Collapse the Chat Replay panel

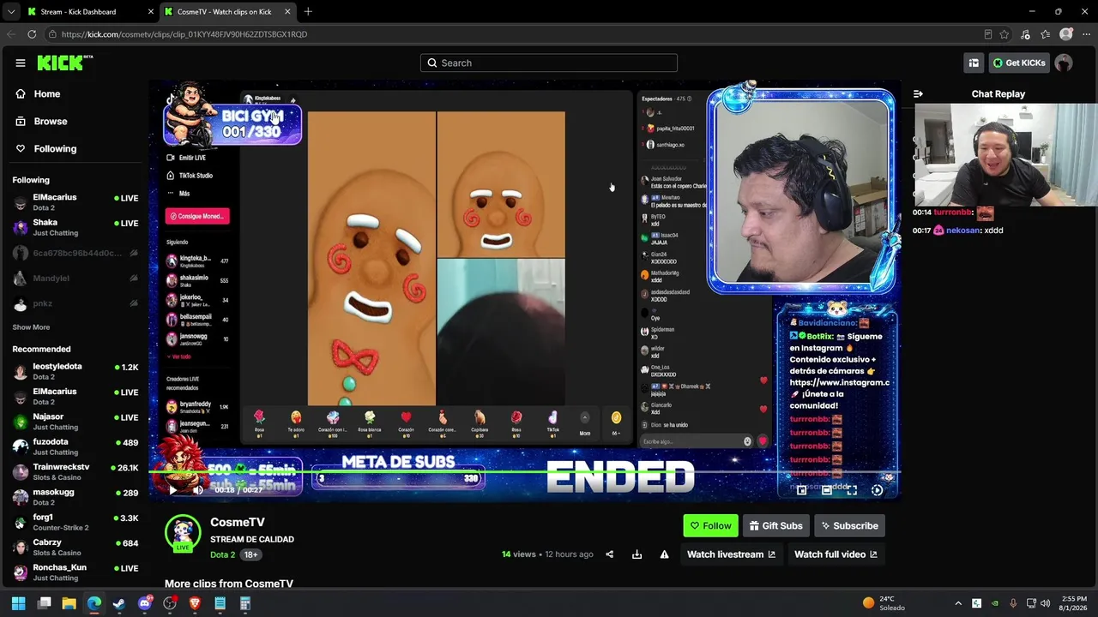918,94
